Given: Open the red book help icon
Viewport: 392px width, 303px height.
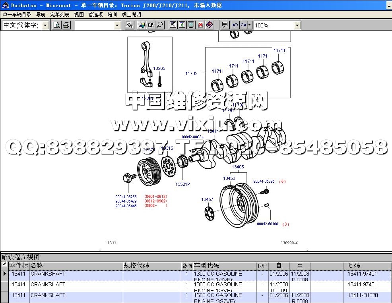Looking at the screenshot, I should click(x=210, y=25).
